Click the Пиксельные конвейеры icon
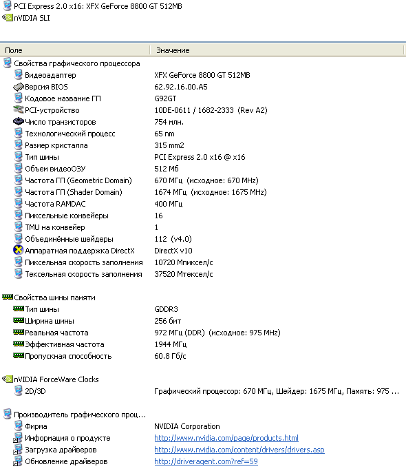The image size is (406, 471). [x=19, y=216]
